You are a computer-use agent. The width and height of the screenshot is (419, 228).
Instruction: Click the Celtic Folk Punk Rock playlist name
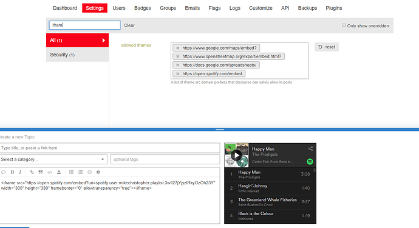point(272,162)
